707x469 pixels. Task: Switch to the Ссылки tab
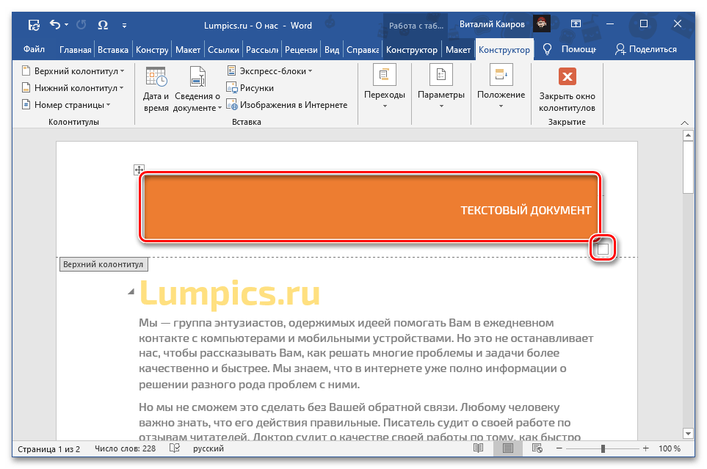pos(223,50)
